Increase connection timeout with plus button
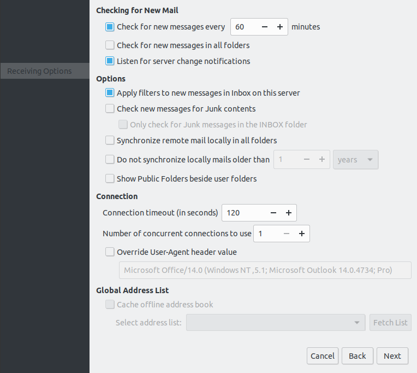The width and height of the screenshot is (417, 373). [288, 213]
